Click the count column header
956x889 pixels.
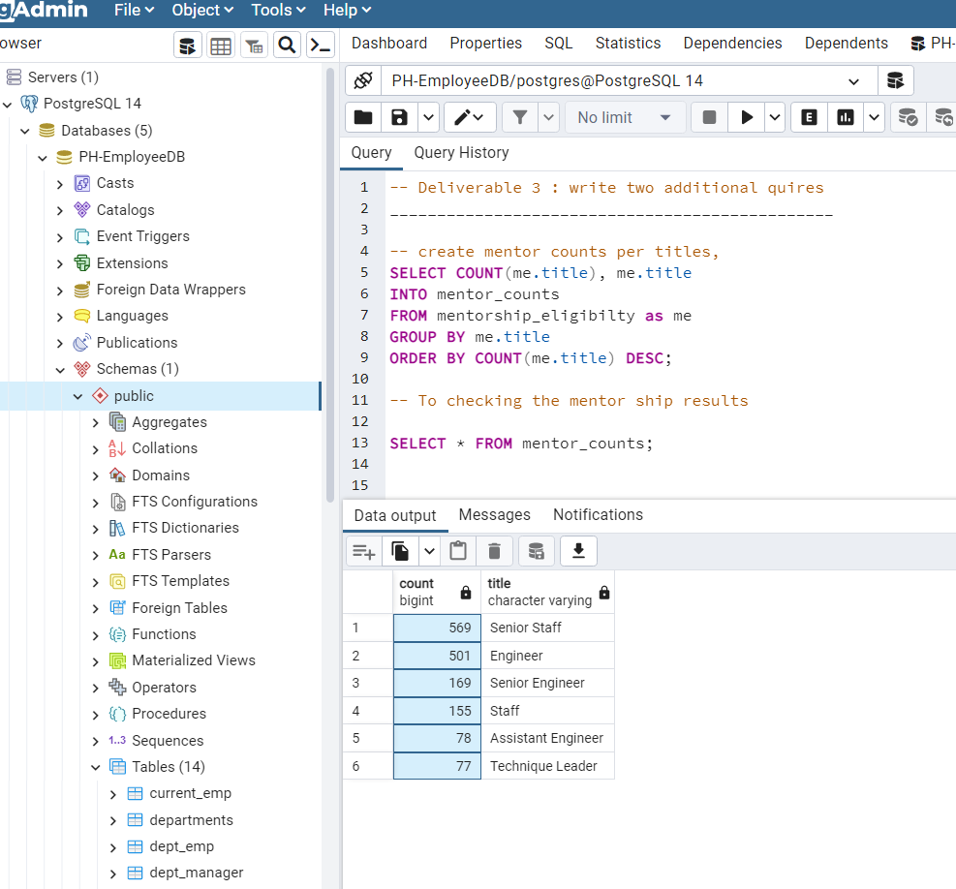point(437,592)
